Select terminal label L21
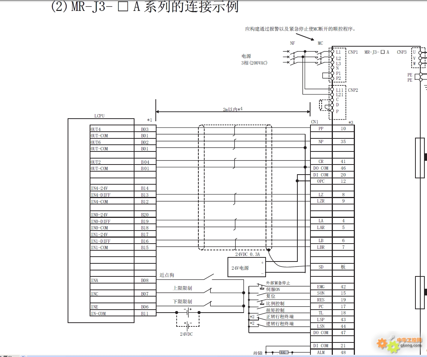This screenshot has width=427, height=357. click(x=340, y=95)
